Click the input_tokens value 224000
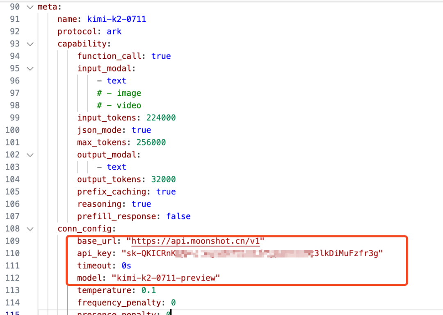Screen dimensions: 443x315 pyautogui.click(x=161, y=118)
